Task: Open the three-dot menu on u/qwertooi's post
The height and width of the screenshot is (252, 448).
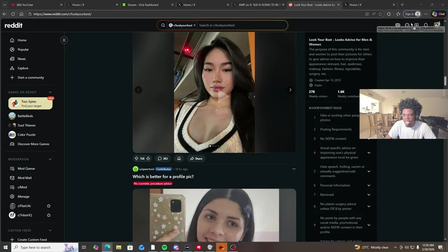Action: (x=294, y=169)
